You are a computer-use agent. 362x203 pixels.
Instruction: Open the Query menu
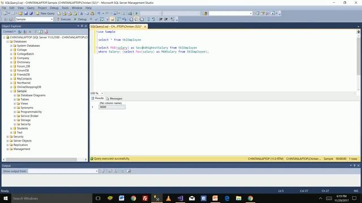31,8
